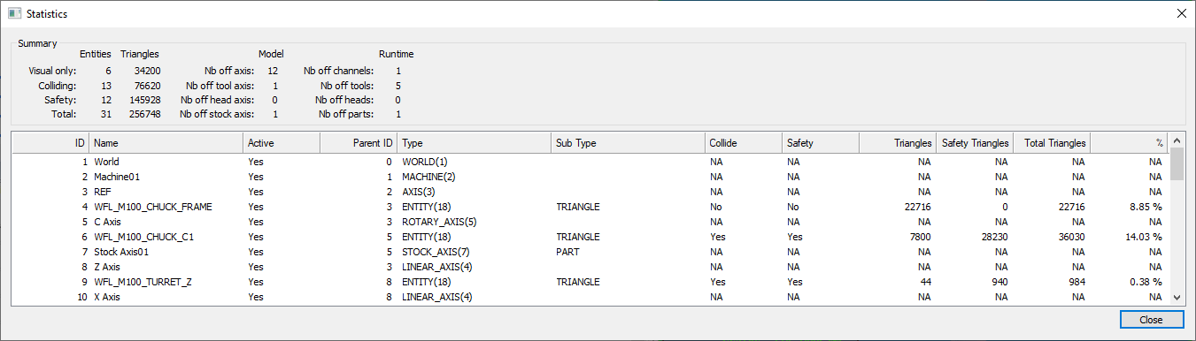Click the Nb off head axis label
The height and width of the screenshot is (341, 1196).
point(217,100)
